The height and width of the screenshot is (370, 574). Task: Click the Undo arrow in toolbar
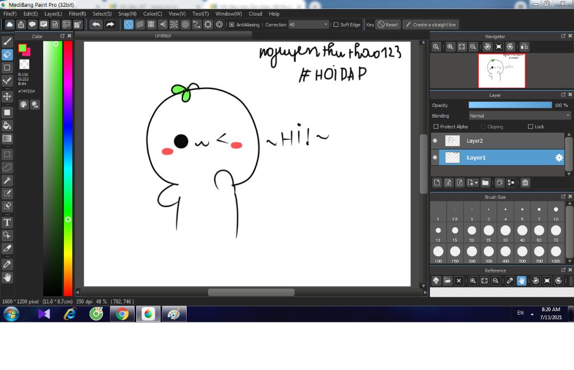pyautogui.click(x=96, y=25)
